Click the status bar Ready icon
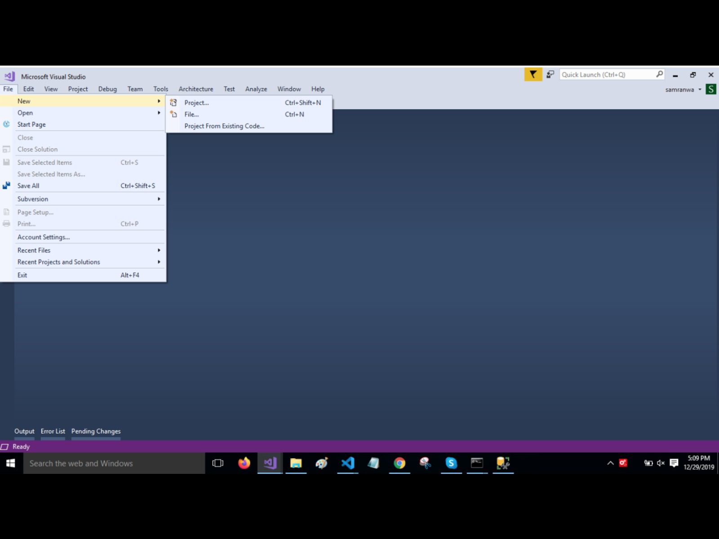The width and height of the screenshot is (719, 539). click(5, 446)
